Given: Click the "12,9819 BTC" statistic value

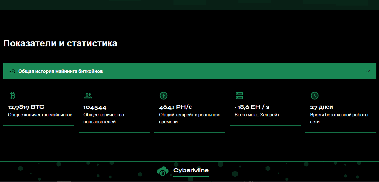Looking at the screenshot, I should [26, 107].
